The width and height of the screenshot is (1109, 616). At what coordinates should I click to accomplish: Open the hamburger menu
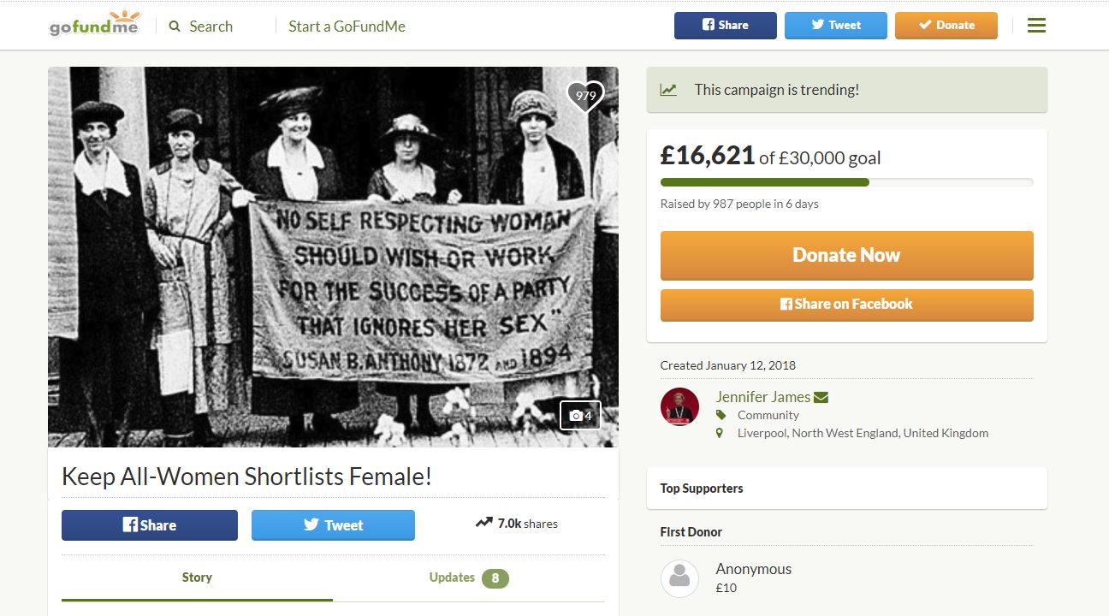pos(1036,25)
